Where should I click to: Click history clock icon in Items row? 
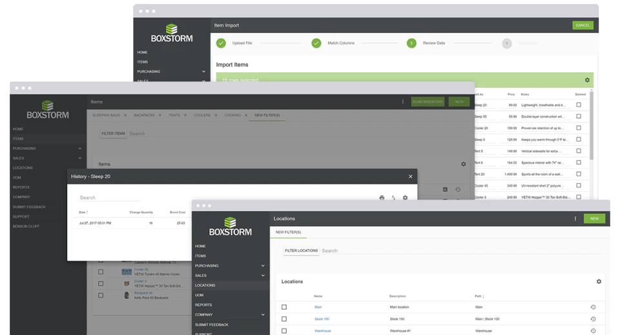click(x=458, y=190)
